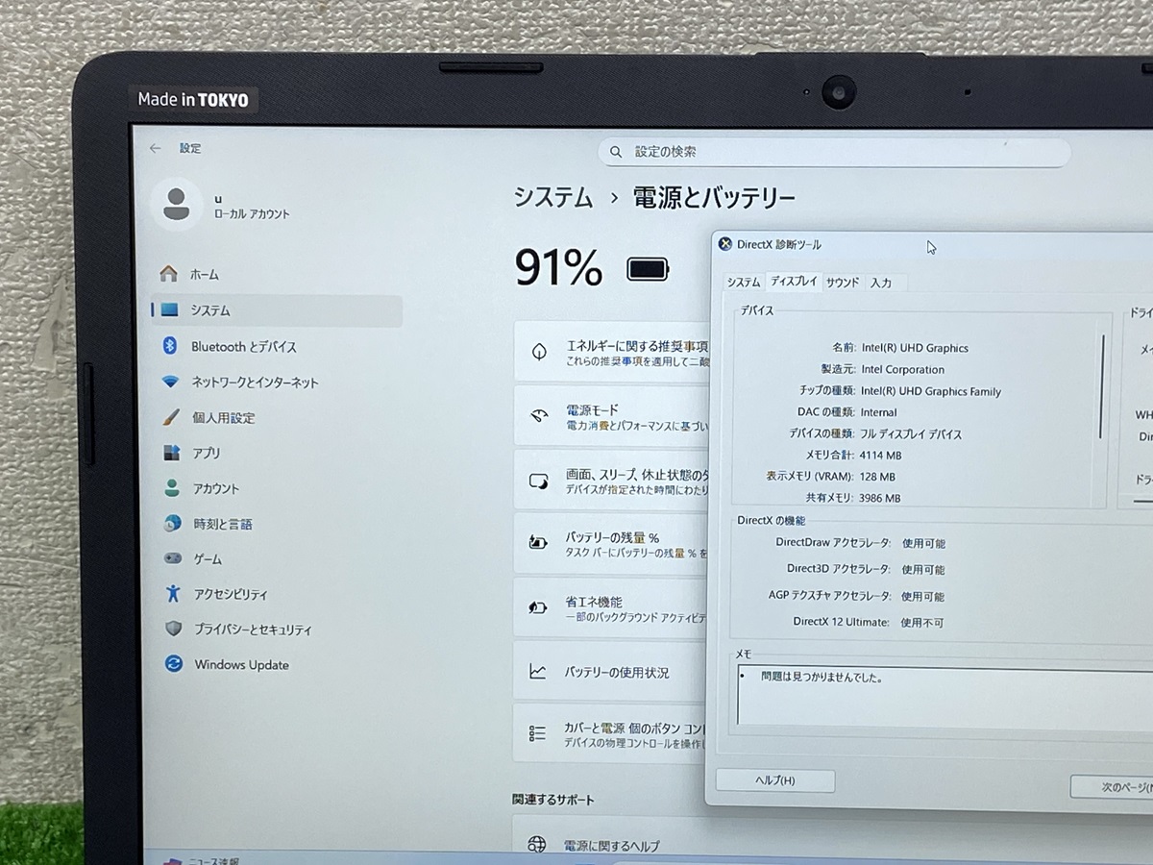Screen dimensions: 1153x865
Task: Open Bluetooth とデバイス settings
Action: point(242,347)
